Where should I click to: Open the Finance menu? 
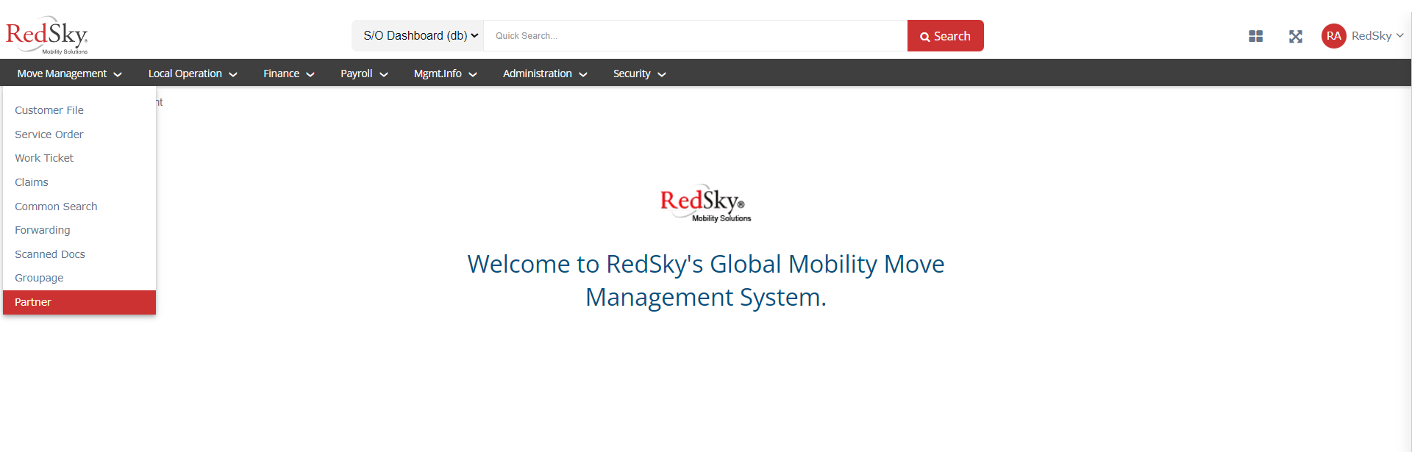(288, 73)
